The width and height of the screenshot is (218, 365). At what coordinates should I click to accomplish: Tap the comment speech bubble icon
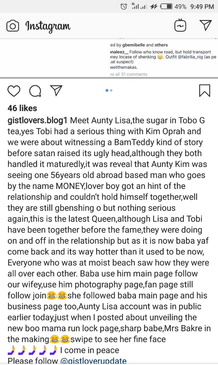[x=35, y=90]
